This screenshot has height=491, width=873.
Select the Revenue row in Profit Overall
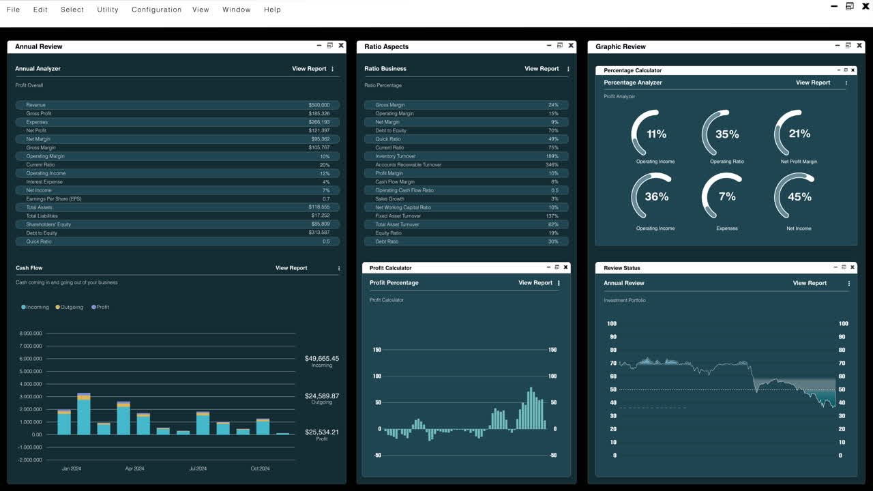click(177, 105)
